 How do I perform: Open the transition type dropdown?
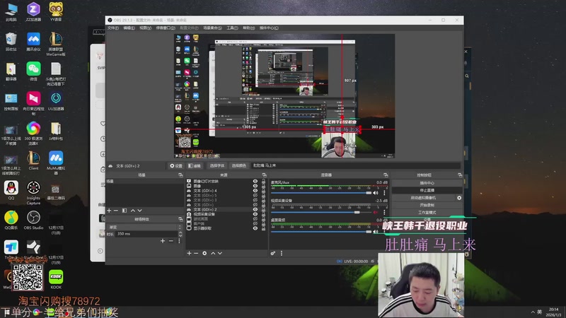click(144, 227)
